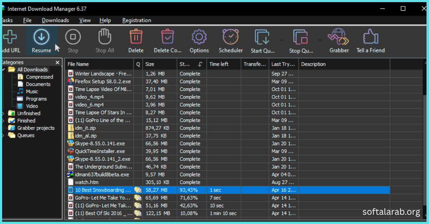Select the Video category
429x224 pixels.
tap(32, 106)
